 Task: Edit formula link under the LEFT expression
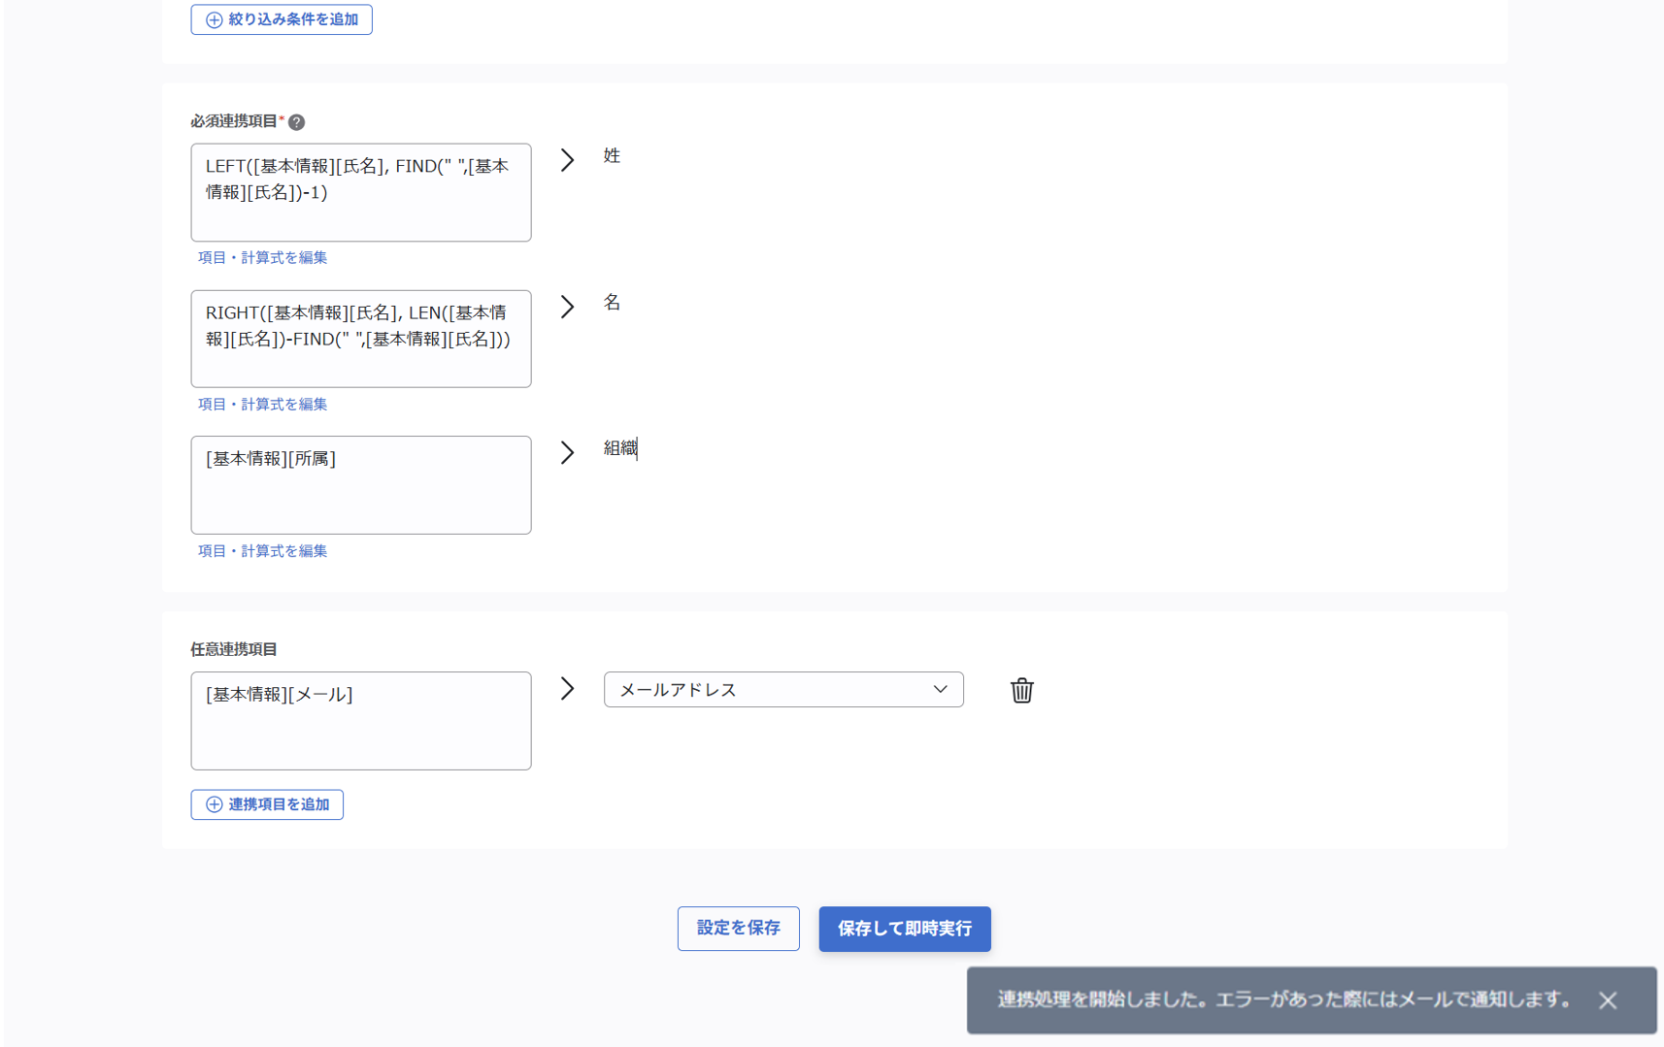262,258
